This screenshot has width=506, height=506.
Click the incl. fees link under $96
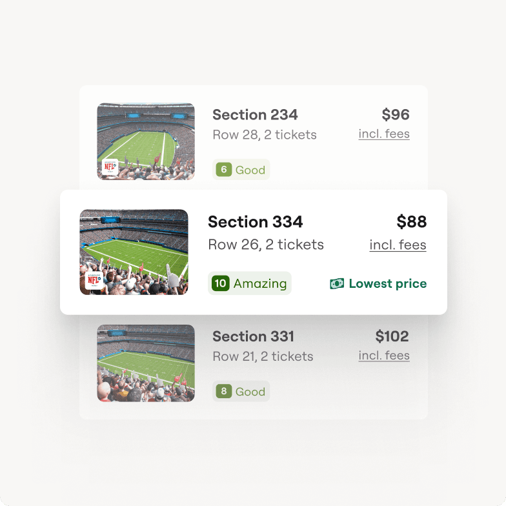(384, 134)
